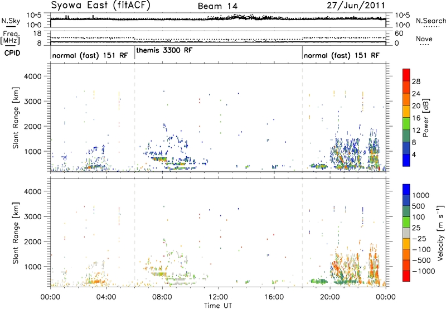The width and height of the screenshot is (446, 309).
Task: Click the 'Slant Range [km]' label of power panel
Action: 16,118
